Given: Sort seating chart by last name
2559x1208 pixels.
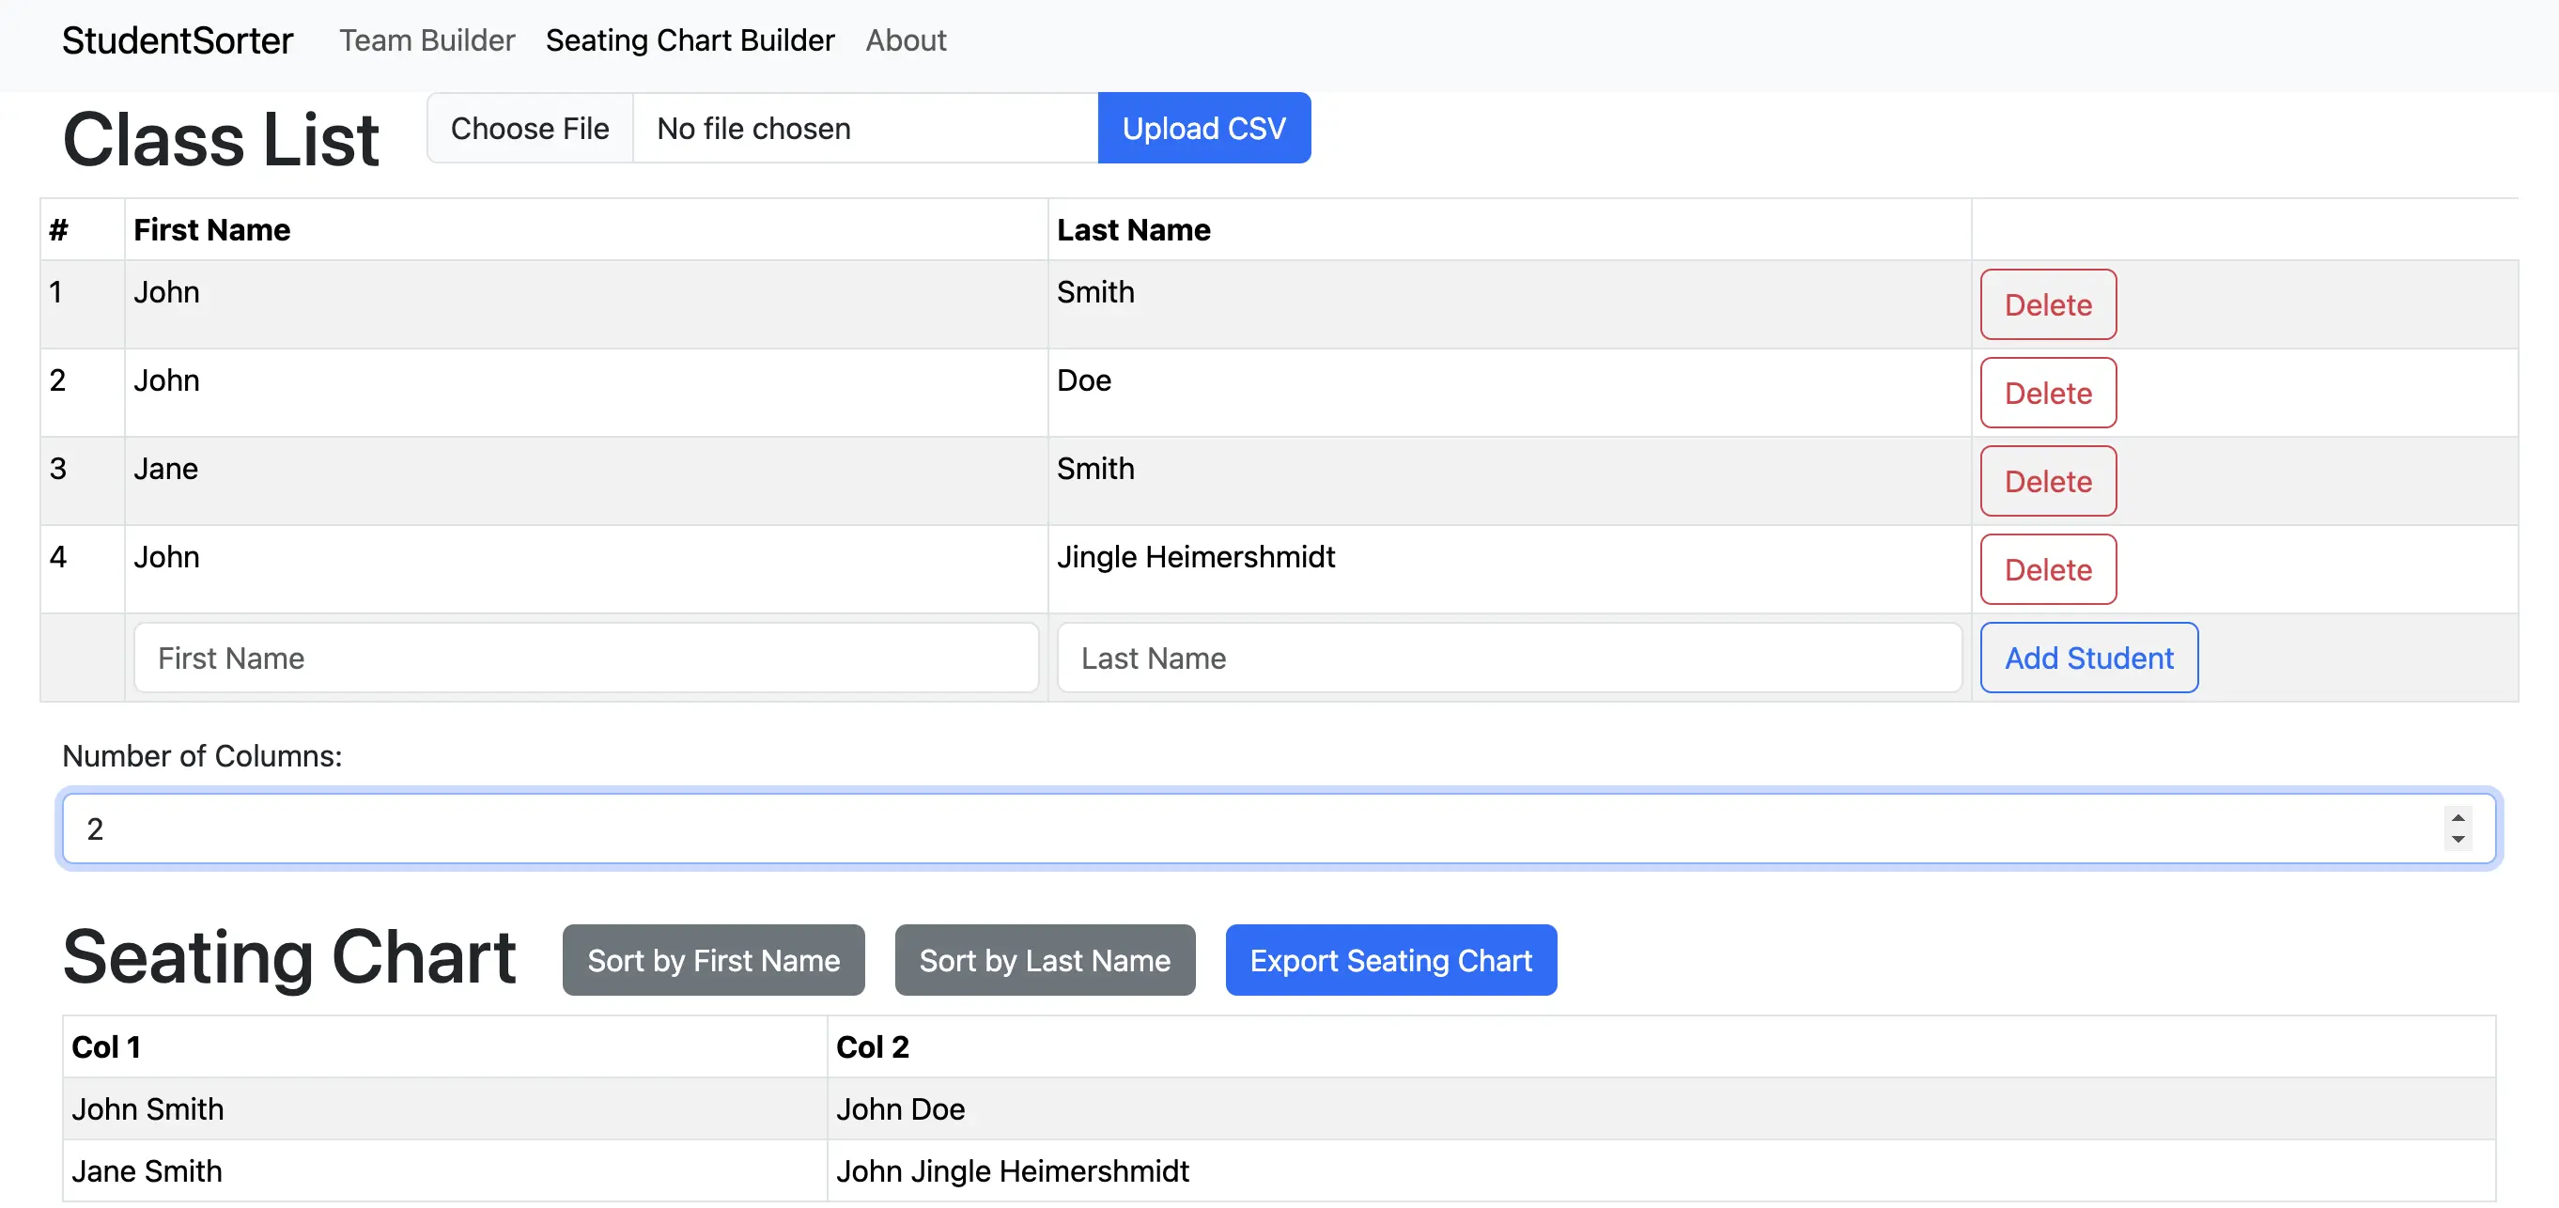Looking at the screenshot, I should pos(1044,961).
